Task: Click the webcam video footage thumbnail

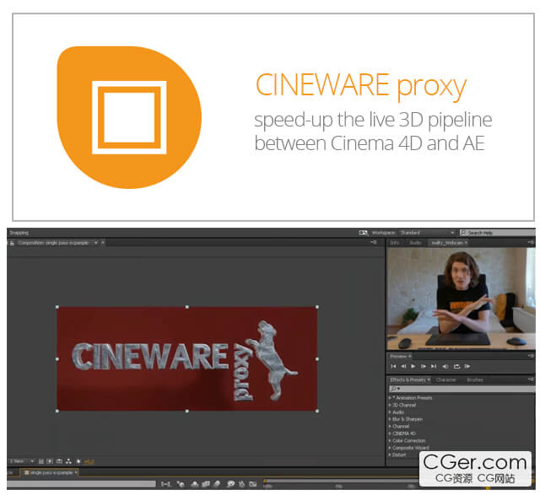Action: [x=461, y=299]
